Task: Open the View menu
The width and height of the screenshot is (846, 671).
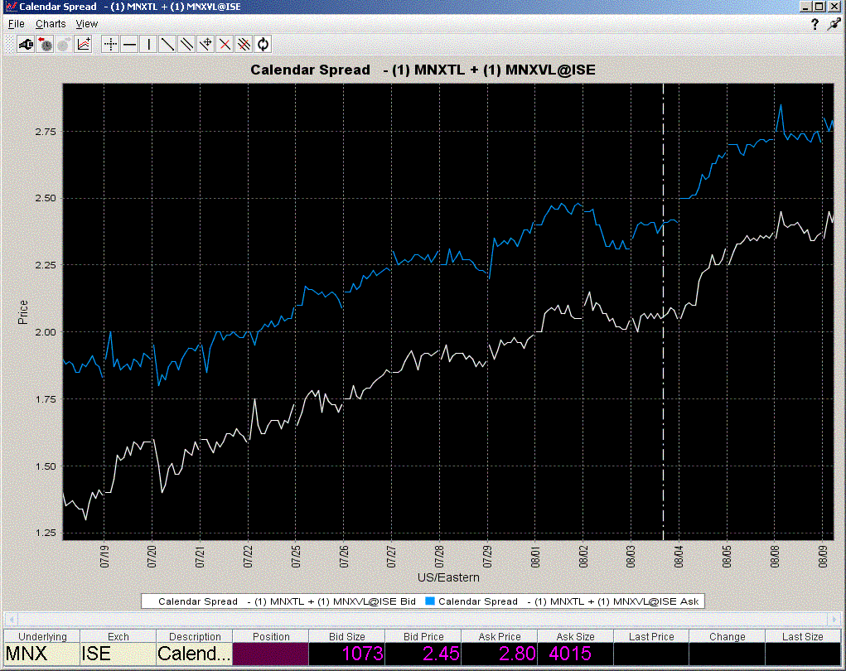Action: pyautogui.click(x=86, y=24)
